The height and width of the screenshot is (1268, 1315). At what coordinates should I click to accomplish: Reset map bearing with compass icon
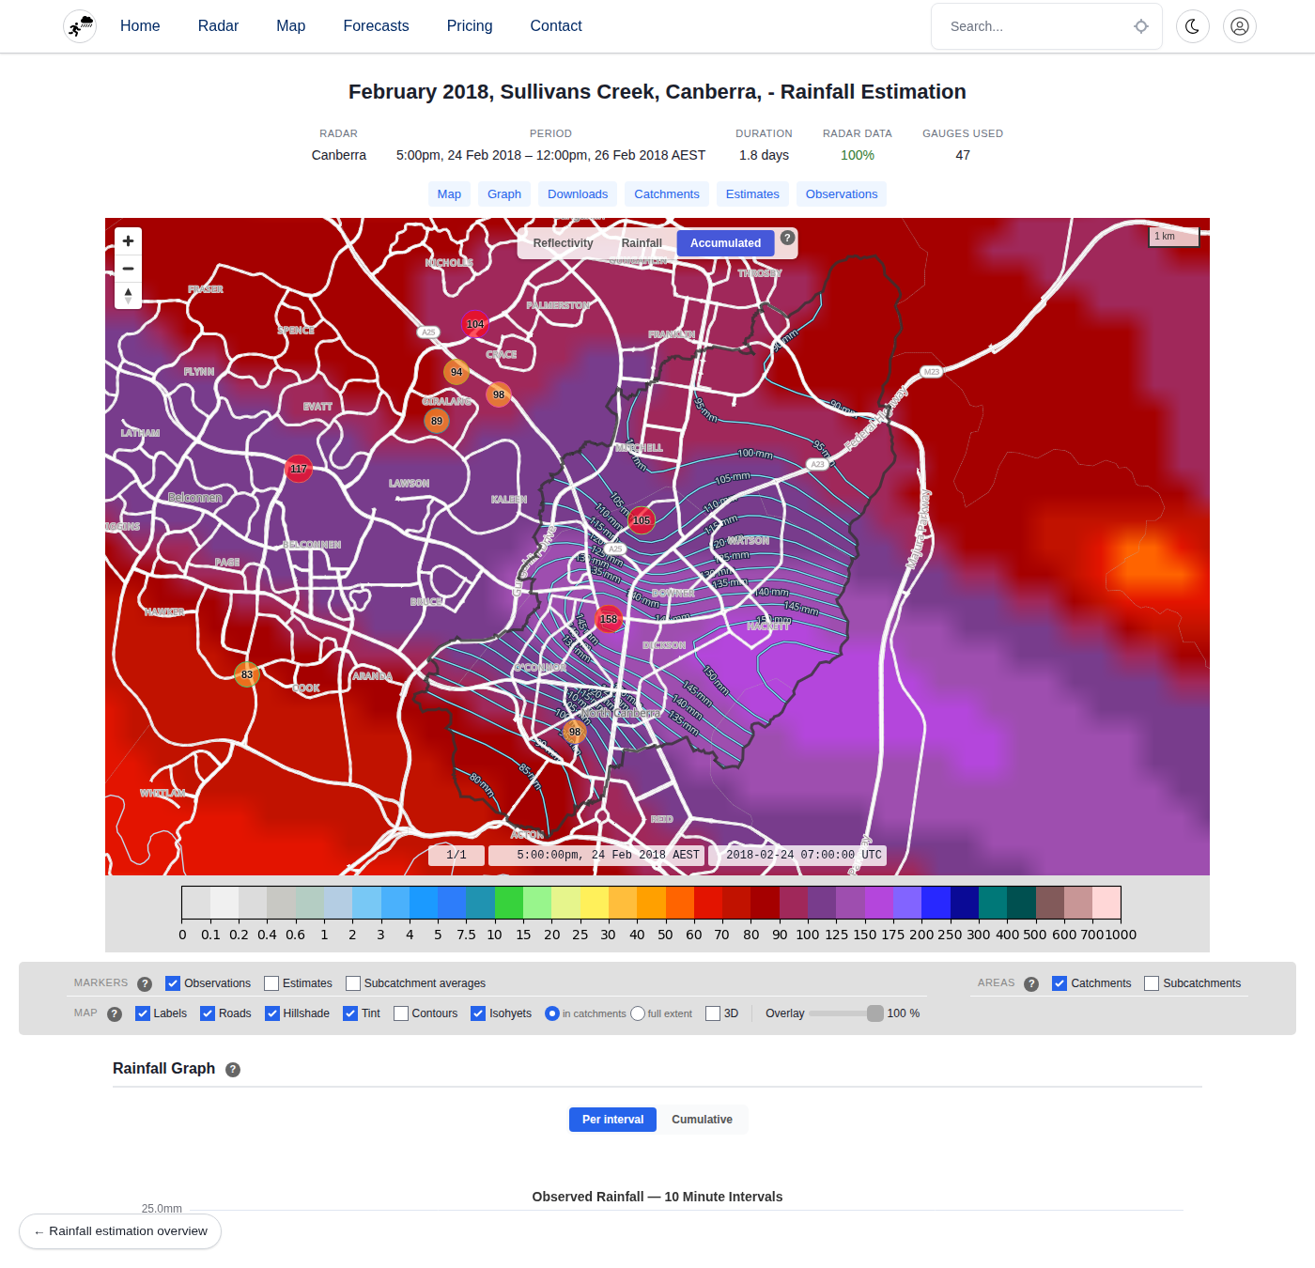click(129, 296)
